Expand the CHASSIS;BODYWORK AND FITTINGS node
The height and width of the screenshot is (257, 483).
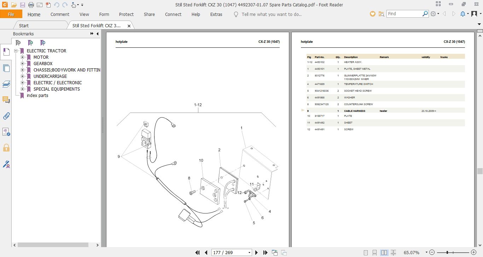tap(23, 70)
